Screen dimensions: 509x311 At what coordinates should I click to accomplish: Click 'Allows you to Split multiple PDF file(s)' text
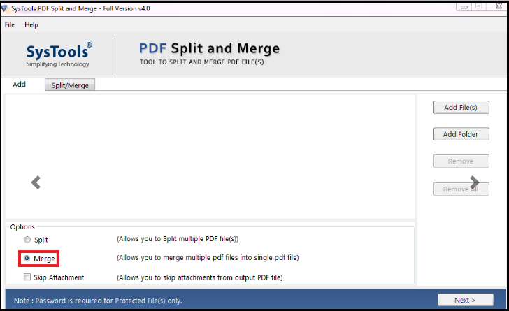(178, 239)
